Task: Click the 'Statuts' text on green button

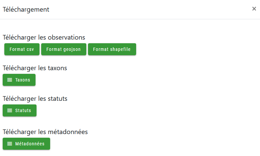Action: (23, 110)
